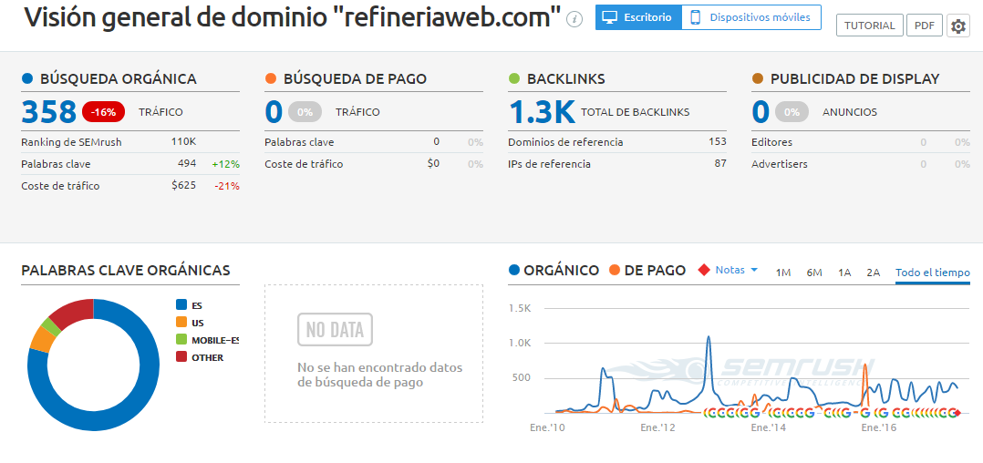Screen dimensions: 983x463
Task: Select the 1M time range
Action: pyautogui.click(x=783, y=273)
